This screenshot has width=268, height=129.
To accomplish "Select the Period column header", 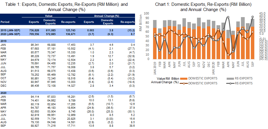I will pos(5,22).
